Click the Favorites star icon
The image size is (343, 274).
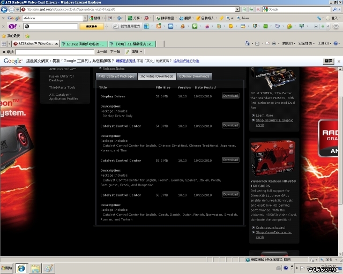tap(4, 36)
